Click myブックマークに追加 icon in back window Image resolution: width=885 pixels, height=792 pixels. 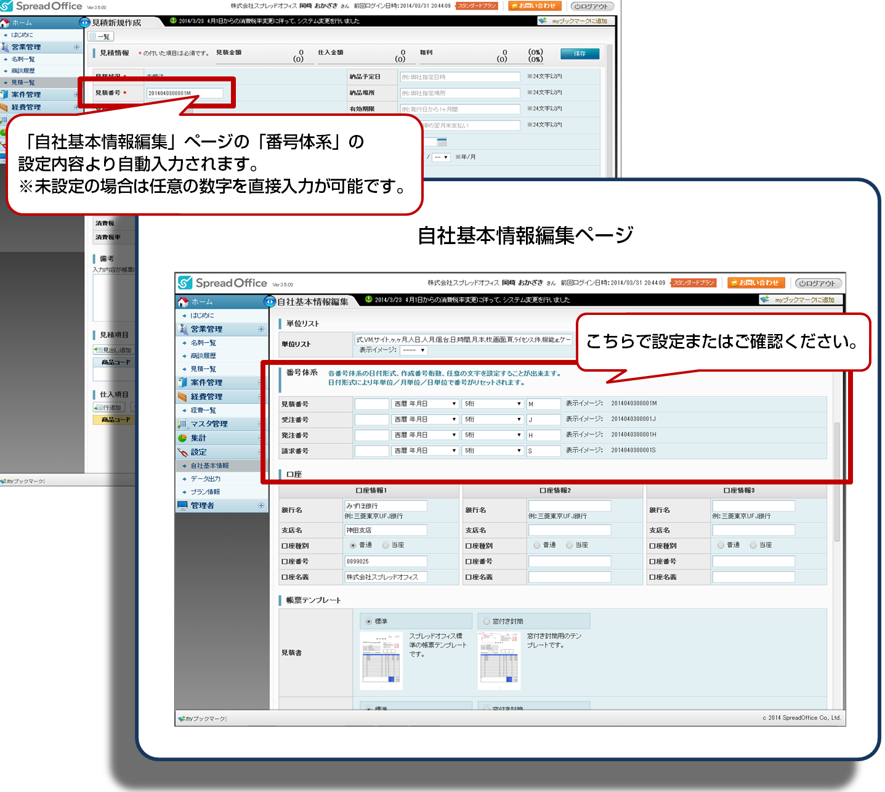tap(543, 21)
